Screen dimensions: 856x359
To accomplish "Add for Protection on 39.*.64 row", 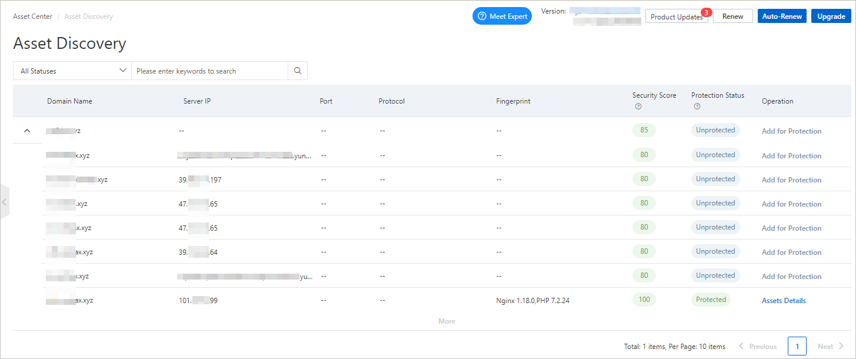I will (x=791, y=252).
